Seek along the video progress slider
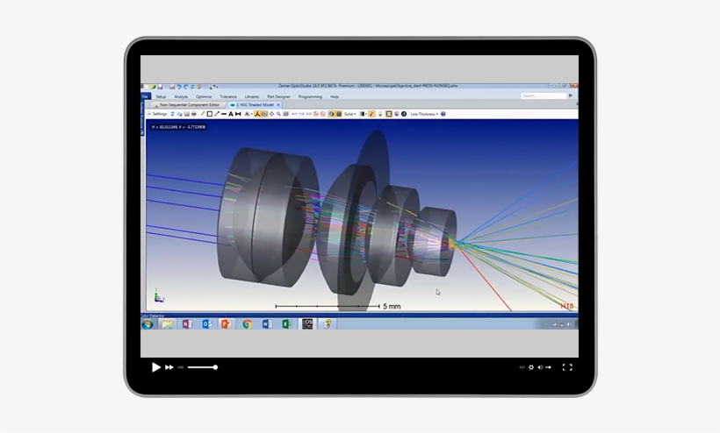 [203, 367]
